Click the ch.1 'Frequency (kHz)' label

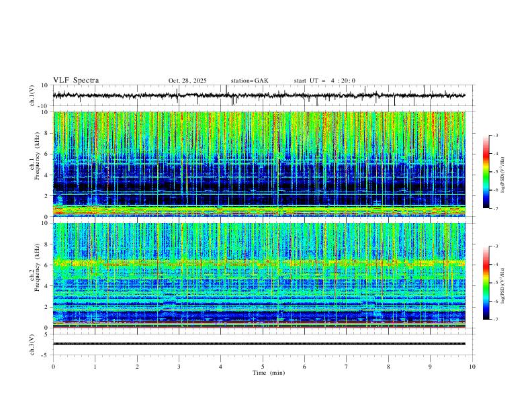[38, 156]
